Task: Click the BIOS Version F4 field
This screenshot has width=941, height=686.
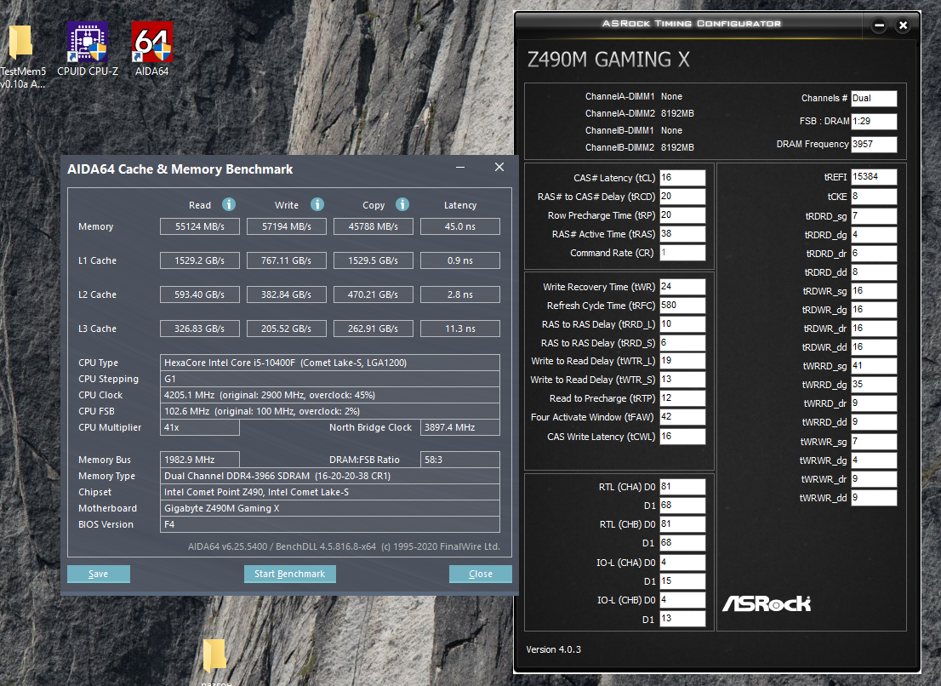Action: [330, 524]
